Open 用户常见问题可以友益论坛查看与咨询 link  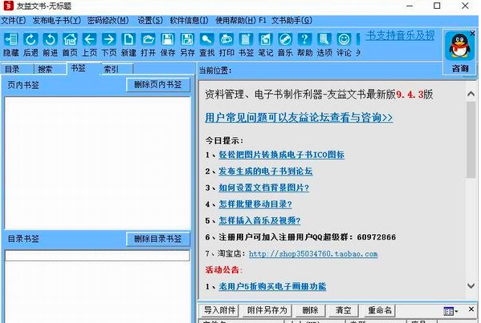point(299,117)
